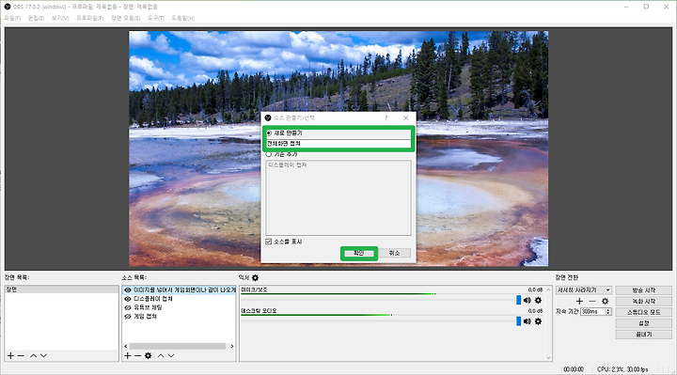Cancel dialog with 취소 button
The height and width of the screenshot is (375, 677).
pyautogui.click(x=394, y=253)
